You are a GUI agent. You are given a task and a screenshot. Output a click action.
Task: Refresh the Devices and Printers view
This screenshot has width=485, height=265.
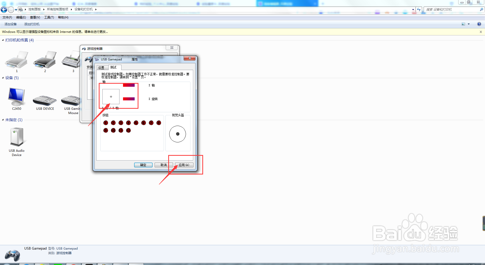click(x=419, y=9)
